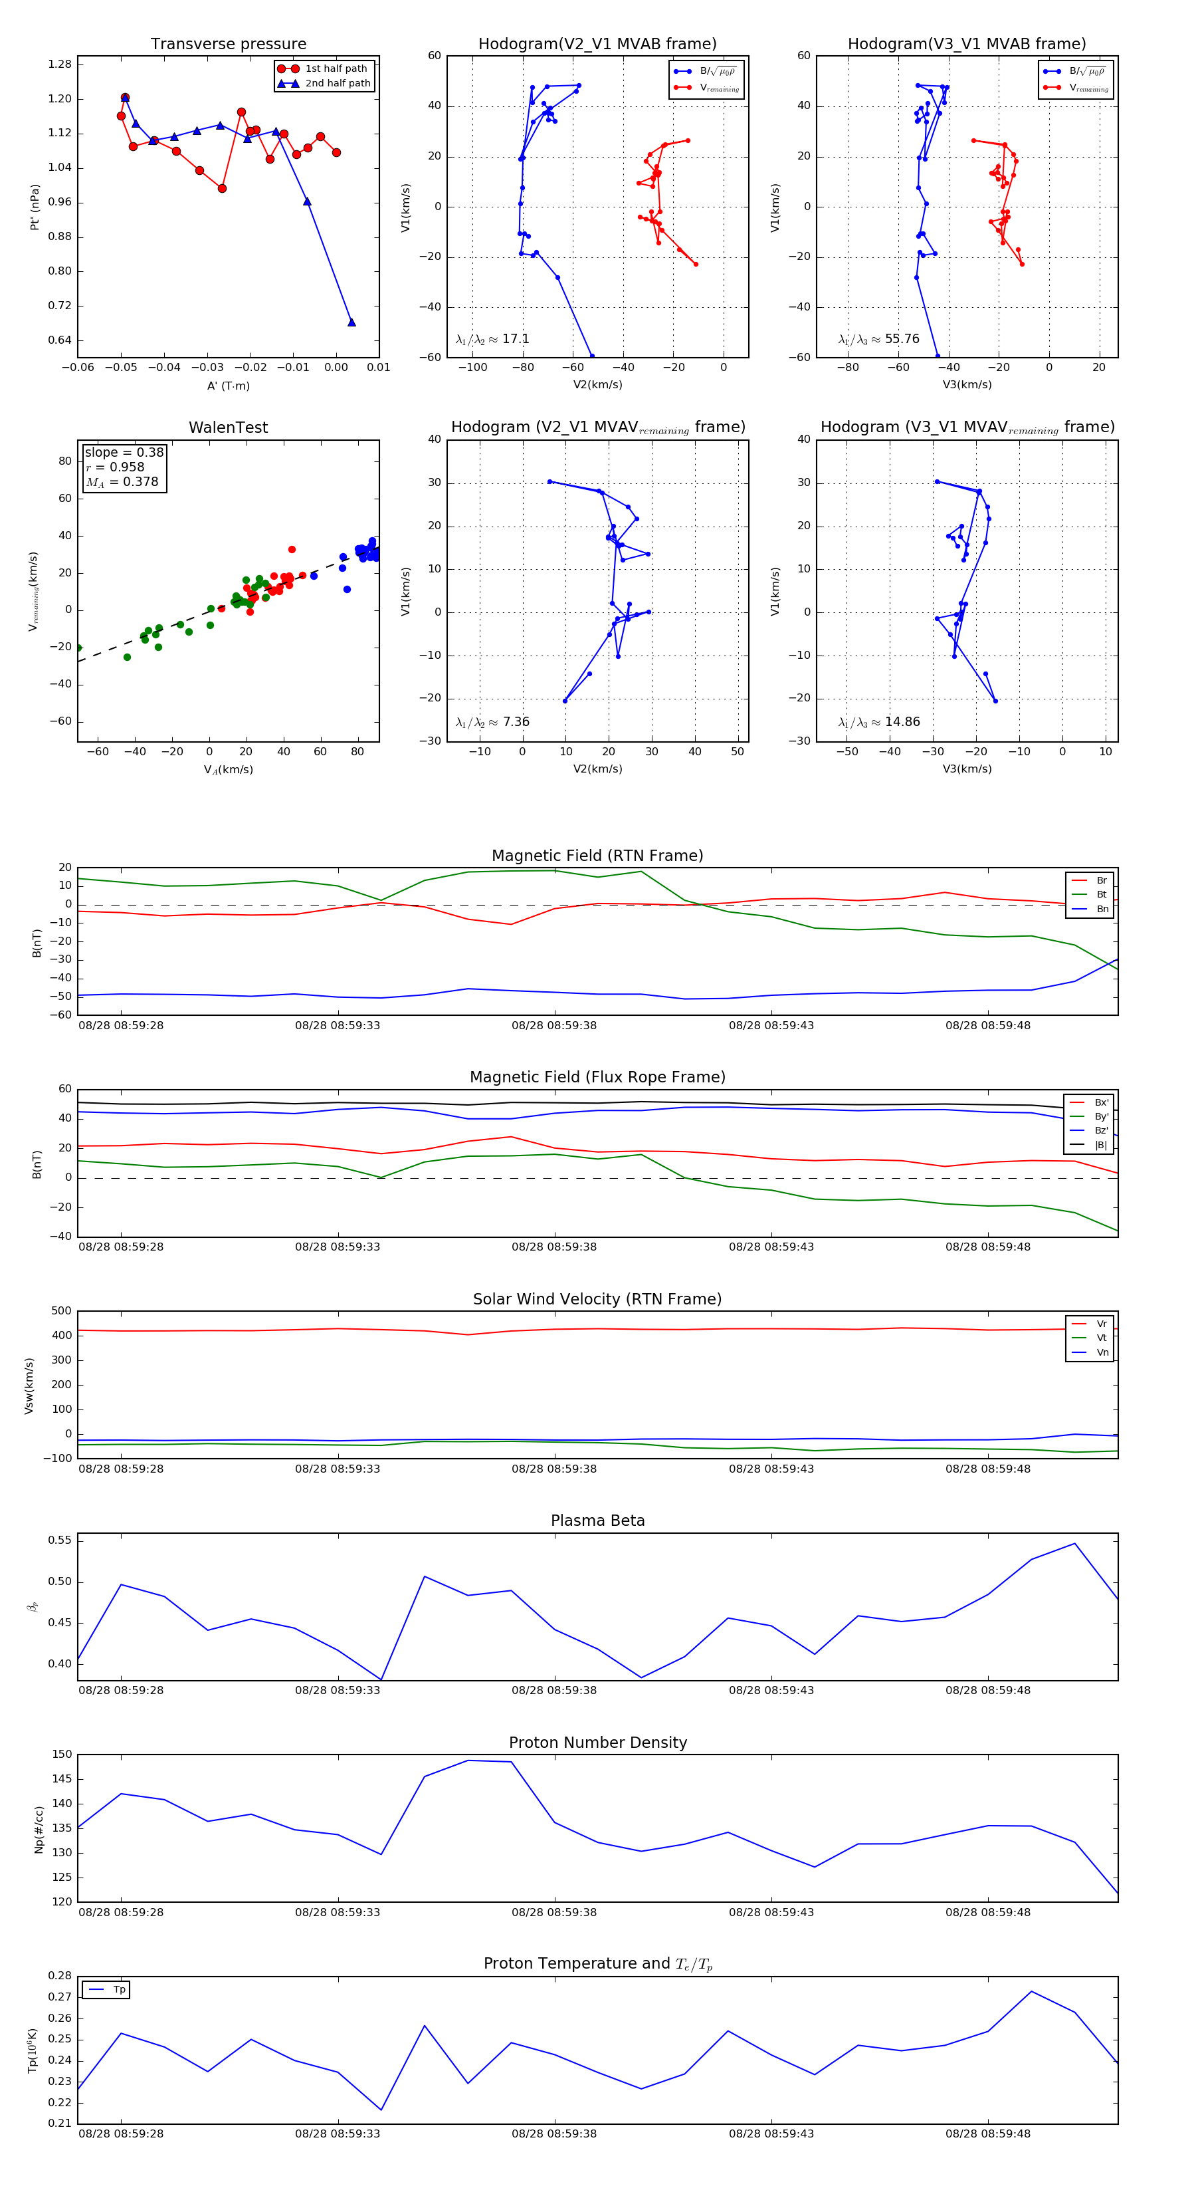Click '08/28 08:59:28' tick under Magnetic Field RTN plot

pyautogui.click(x=121, y=1025)
